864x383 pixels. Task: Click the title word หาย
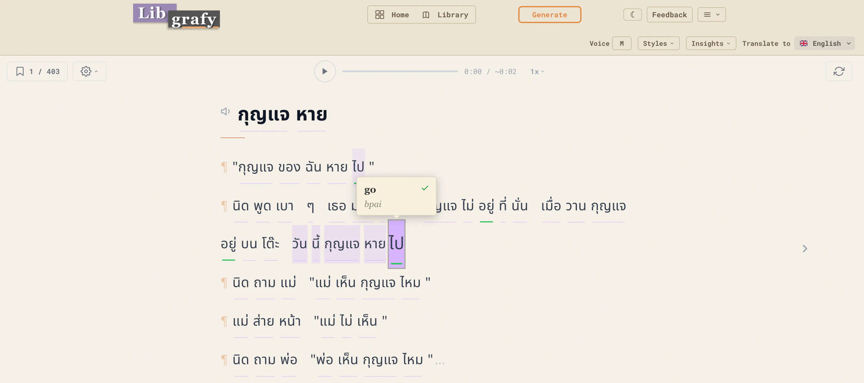(311, 115)
